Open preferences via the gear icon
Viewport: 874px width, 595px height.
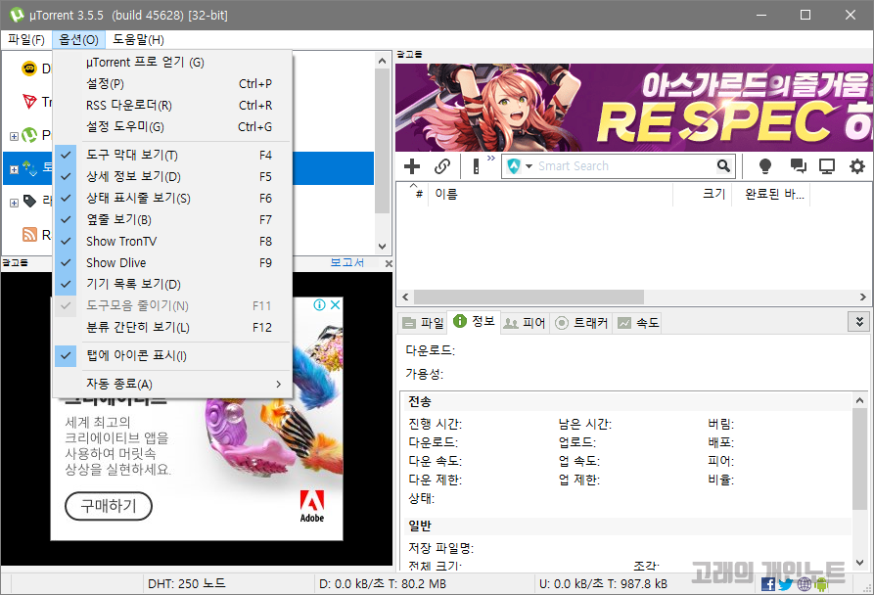856,166
